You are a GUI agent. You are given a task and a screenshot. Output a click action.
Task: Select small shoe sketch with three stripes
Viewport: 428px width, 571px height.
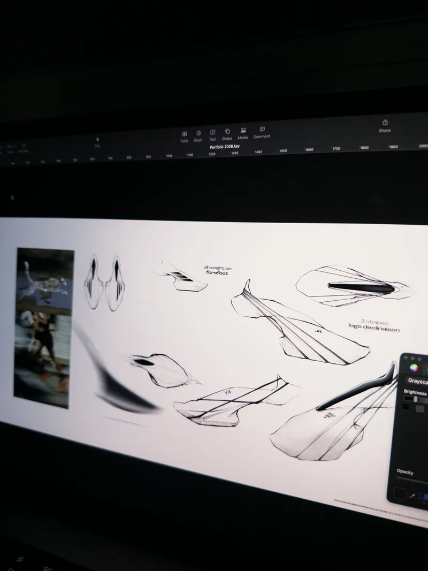181,276
